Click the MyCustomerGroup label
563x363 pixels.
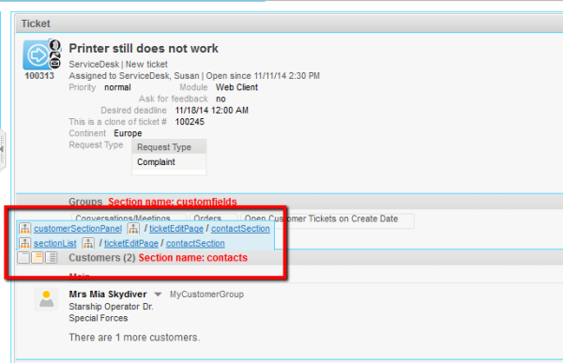point(206,295)
